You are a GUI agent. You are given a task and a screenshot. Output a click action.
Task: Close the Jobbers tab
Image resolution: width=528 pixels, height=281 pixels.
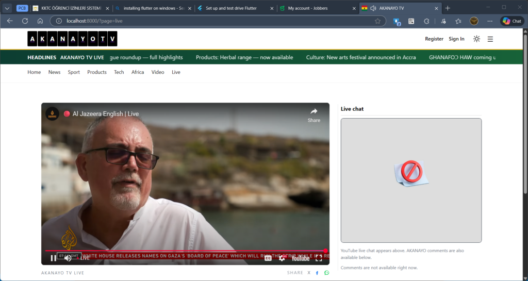pos(354,8)
